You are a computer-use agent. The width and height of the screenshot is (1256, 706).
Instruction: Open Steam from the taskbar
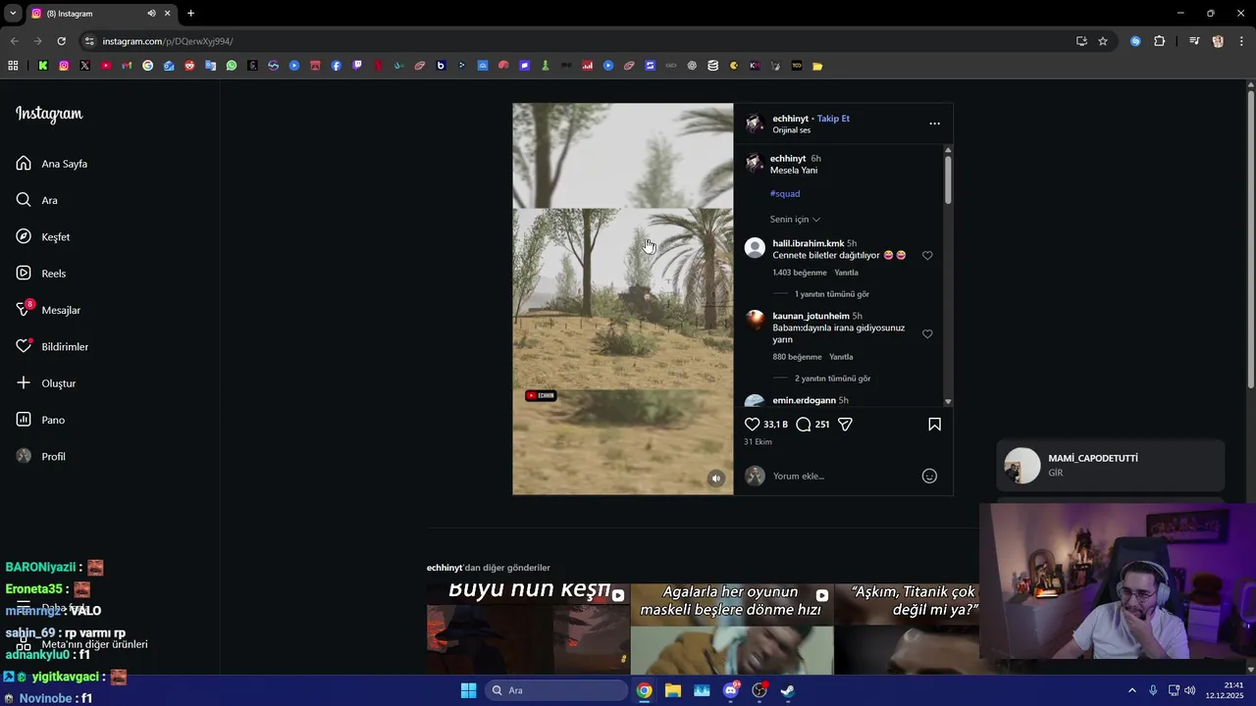coord(787,690)
